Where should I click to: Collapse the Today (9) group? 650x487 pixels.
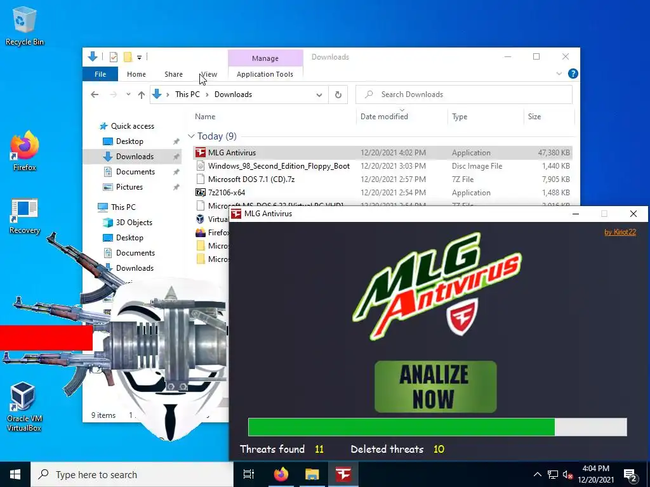coord(191,136)
